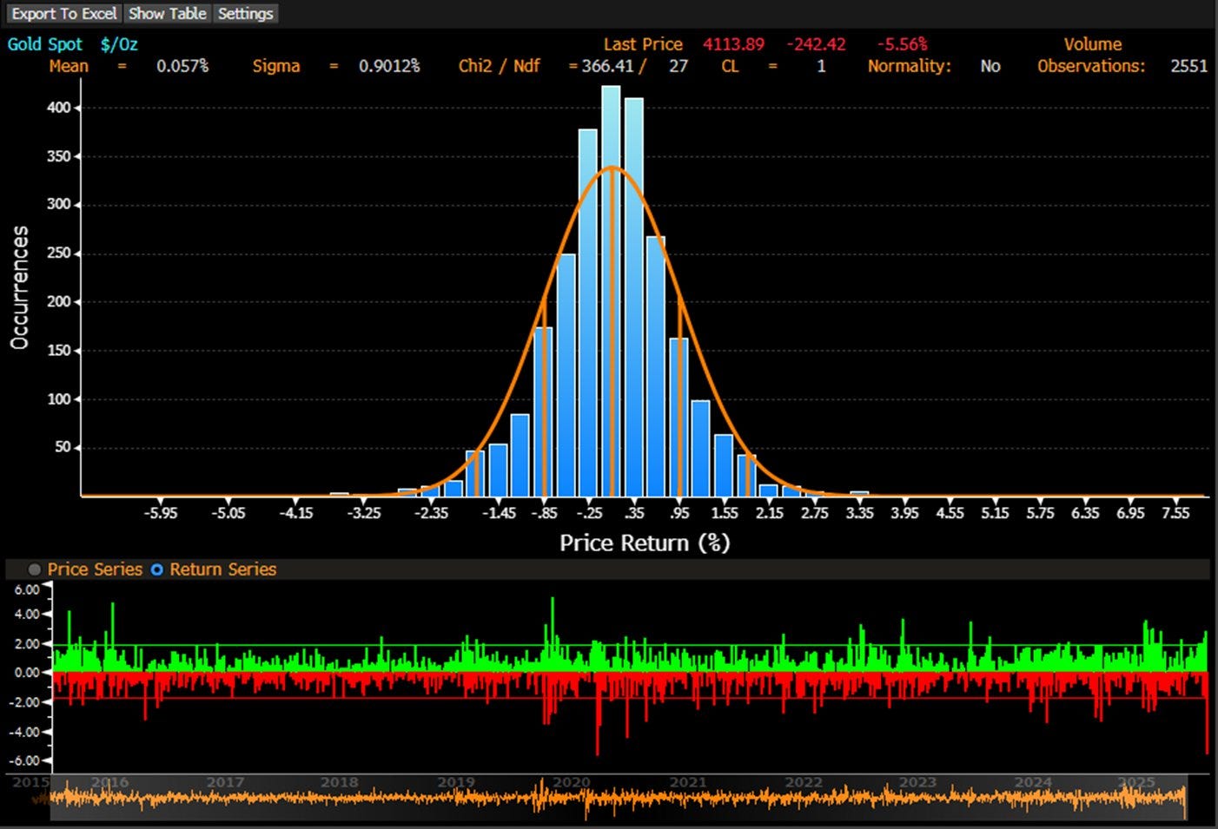Click the right edge of the timeline range slider
1218x829 pixels.
point(1187,797)
